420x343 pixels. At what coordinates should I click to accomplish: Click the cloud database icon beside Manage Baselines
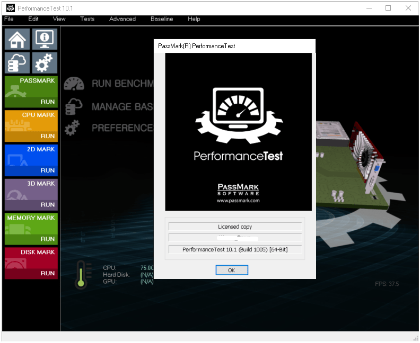[74, 106]
